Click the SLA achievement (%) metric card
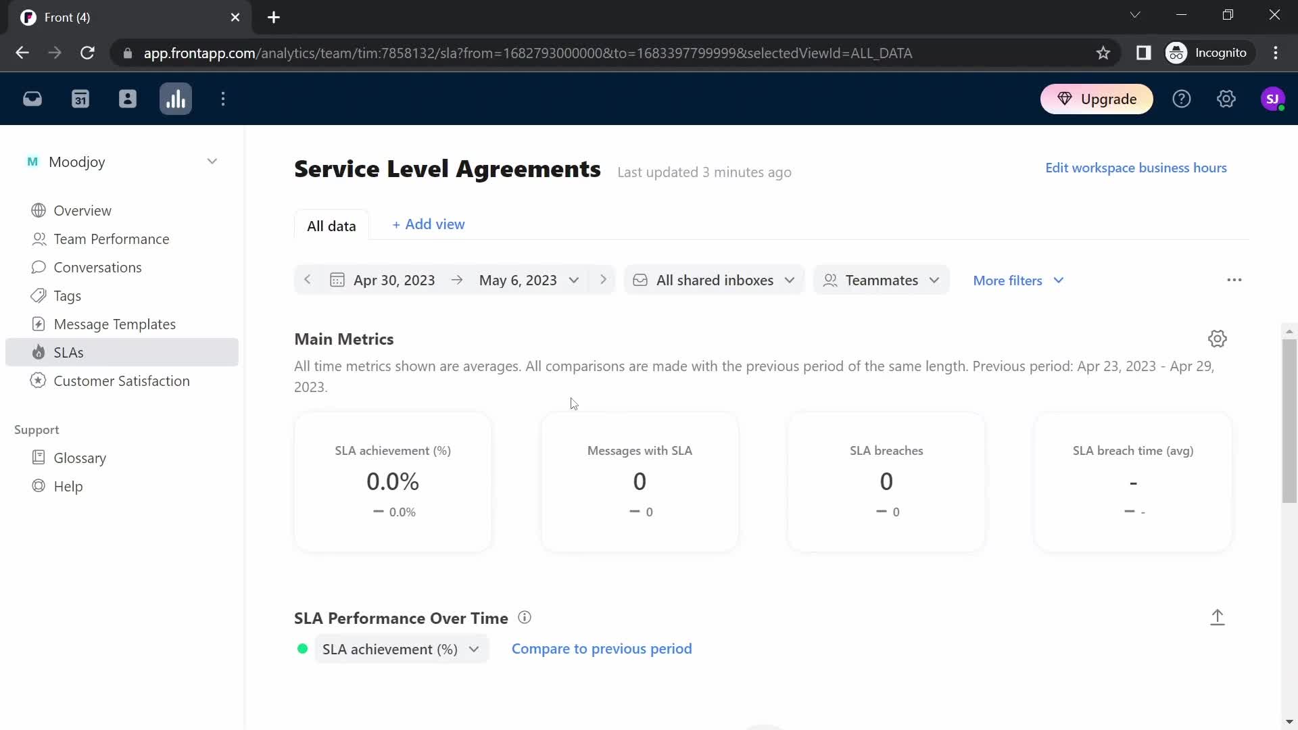The width and height of the screenshot is (1298, 730). pos(393,482)
